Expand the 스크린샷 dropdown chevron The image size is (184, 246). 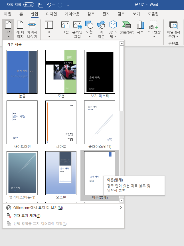(x=154, y=37)
